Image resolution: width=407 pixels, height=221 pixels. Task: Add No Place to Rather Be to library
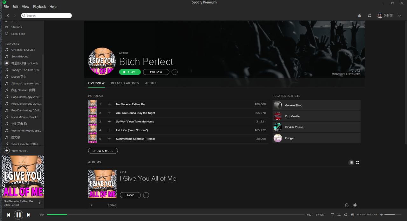pos(109,104)
